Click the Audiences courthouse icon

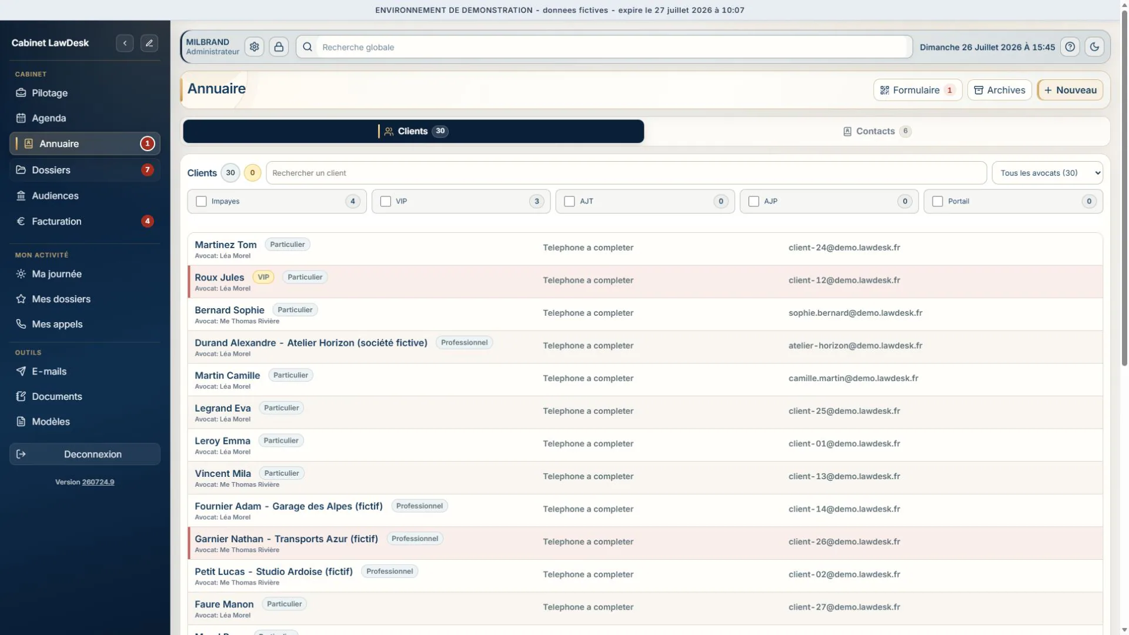tap(21, 196)
